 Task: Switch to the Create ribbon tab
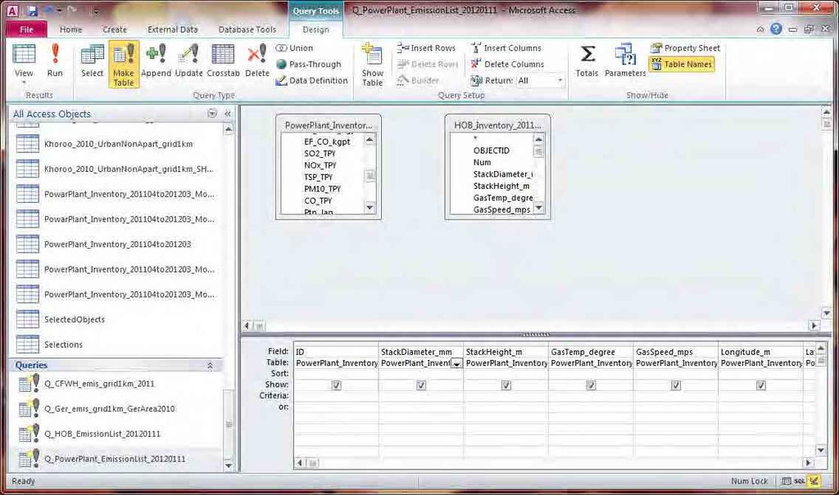tap(115, 29)
